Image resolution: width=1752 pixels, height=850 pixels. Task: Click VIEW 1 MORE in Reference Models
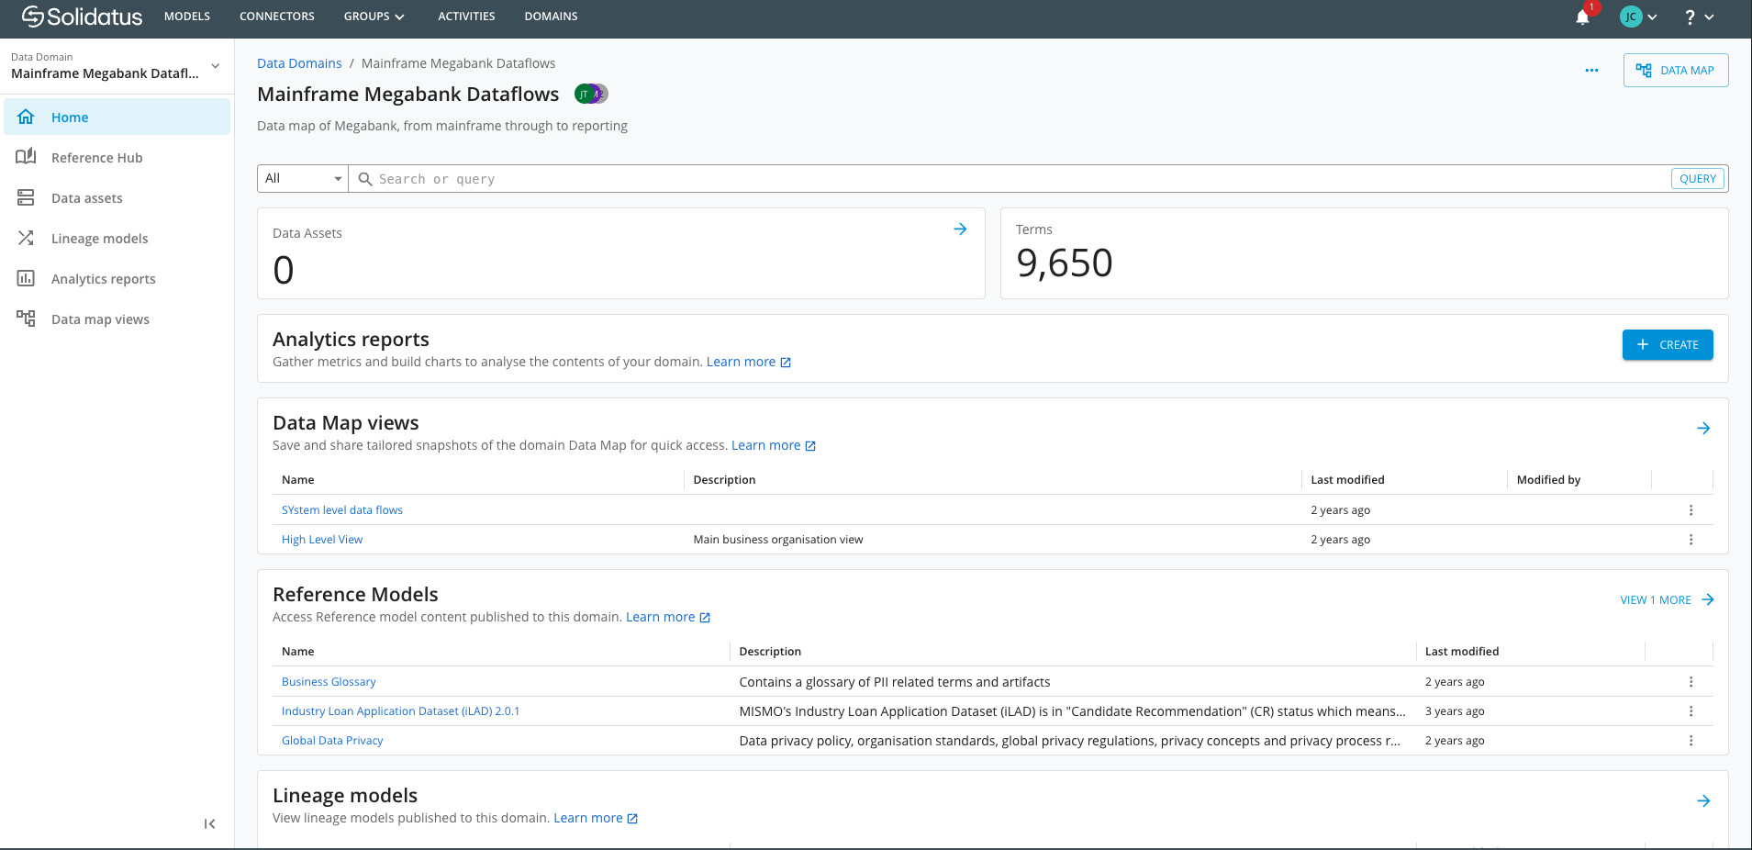tap(1656, 600)
